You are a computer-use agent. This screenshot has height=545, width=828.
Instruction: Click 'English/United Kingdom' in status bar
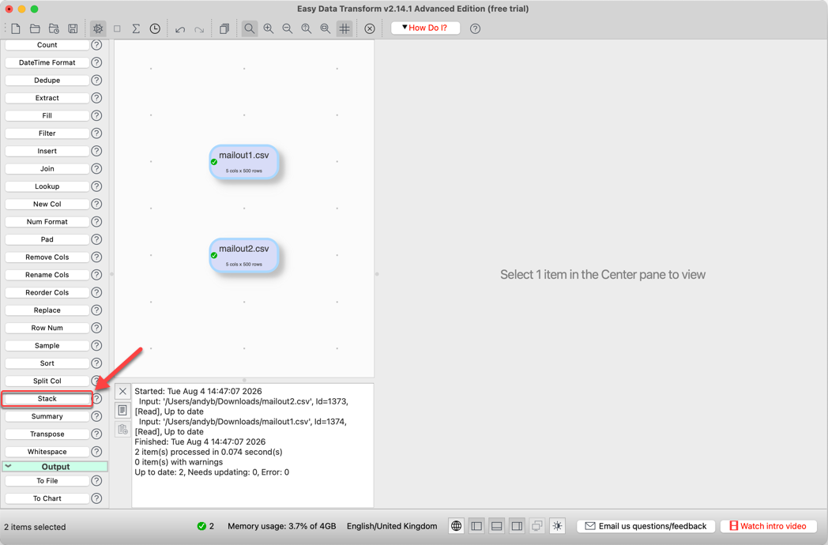tap(392, 526)
